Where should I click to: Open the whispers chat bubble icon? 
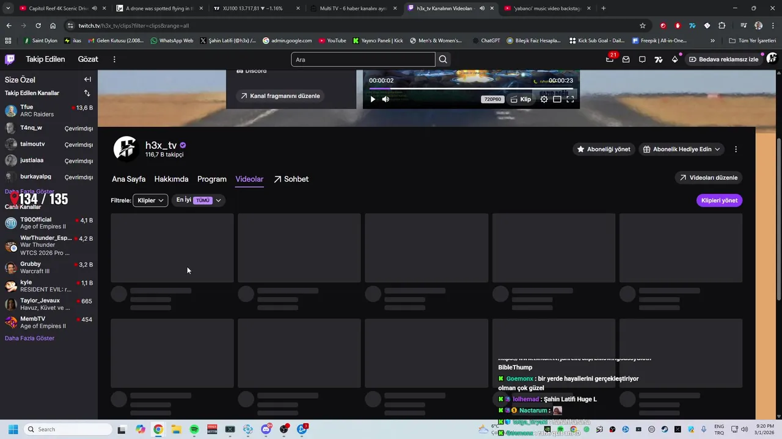tap(642, 59)
